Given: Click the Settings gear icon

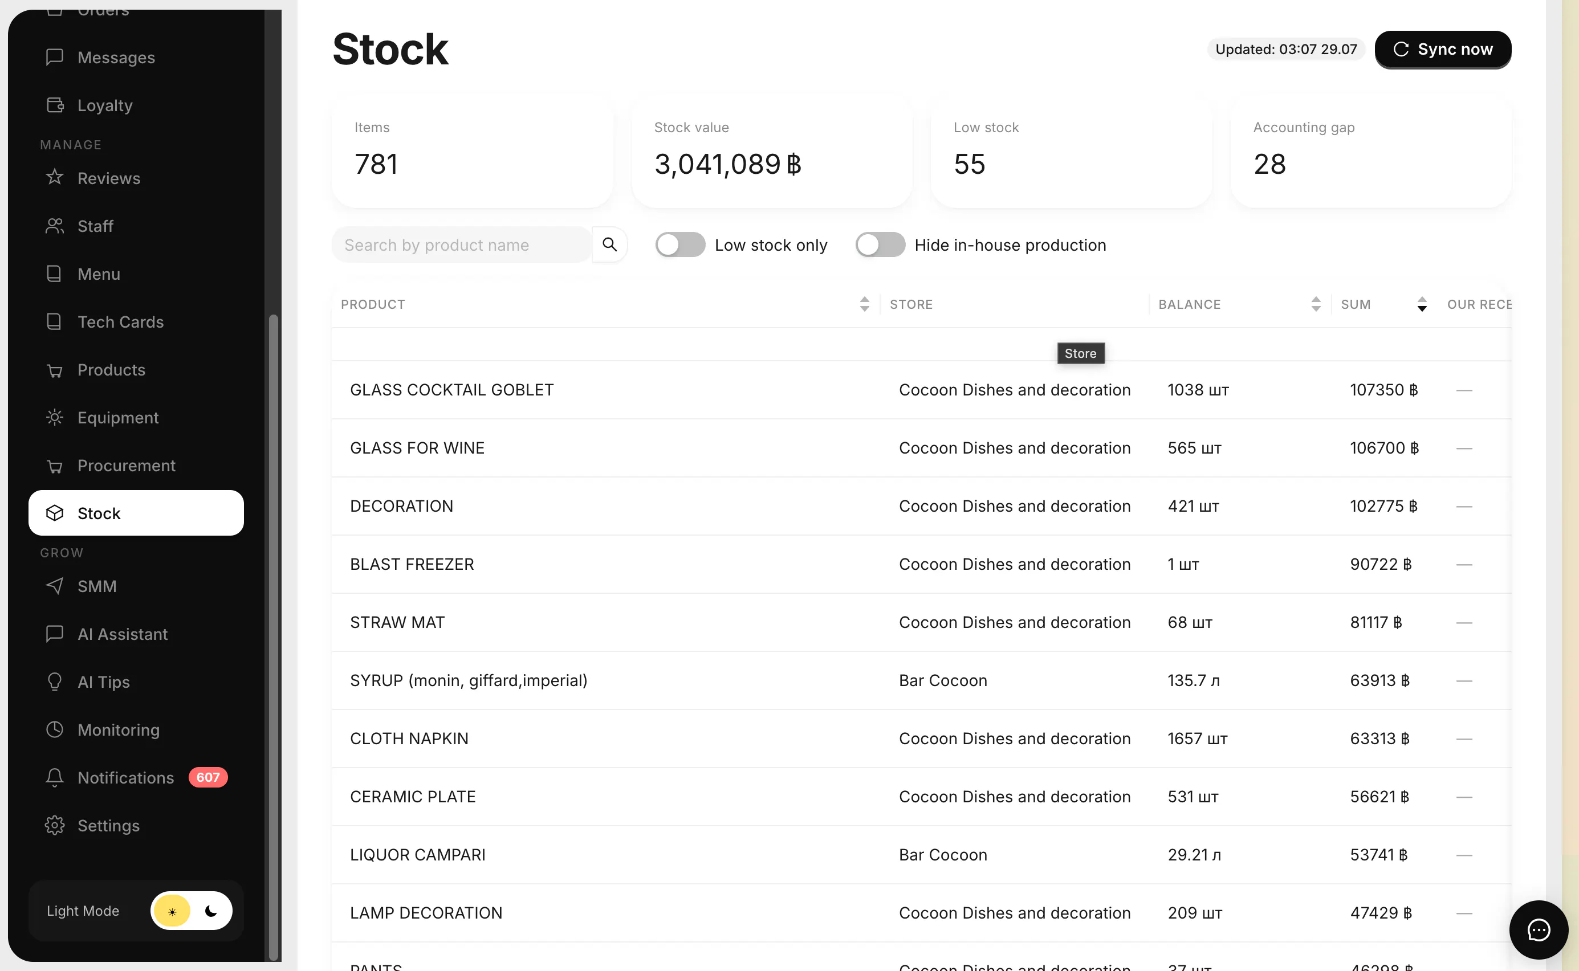Looking at the screenshot, I should click(x=55, y=825).
